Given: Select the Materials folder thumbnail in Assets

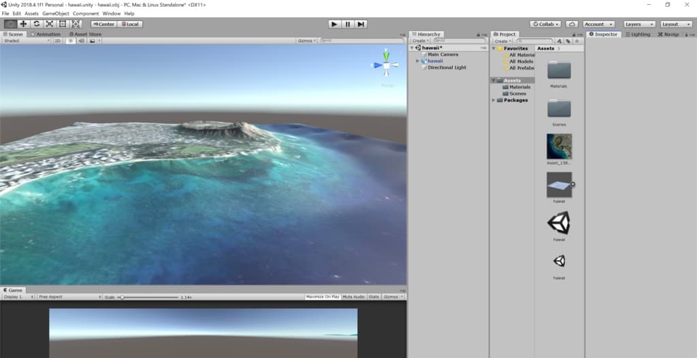Looking at the screenshot, I should (559, 70).
